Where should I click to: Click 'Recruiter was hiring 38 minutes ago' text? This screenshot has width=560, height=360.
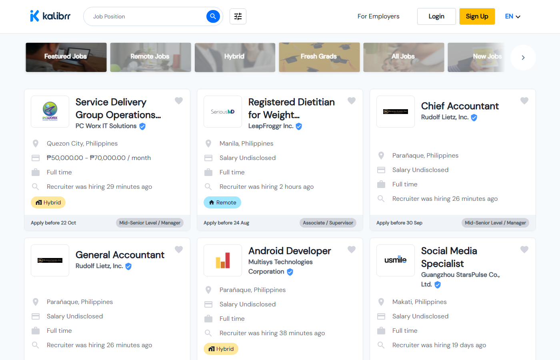(x=272, y=333)
